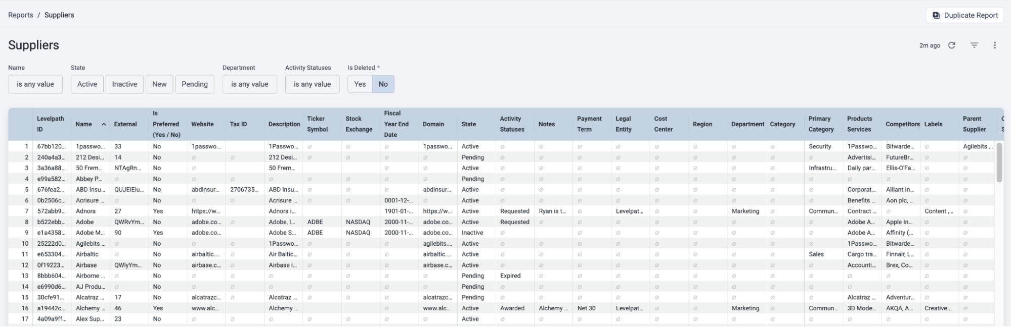Click the Levelpath ID column header
The image size is (1011, 327).
coord(51,124)
